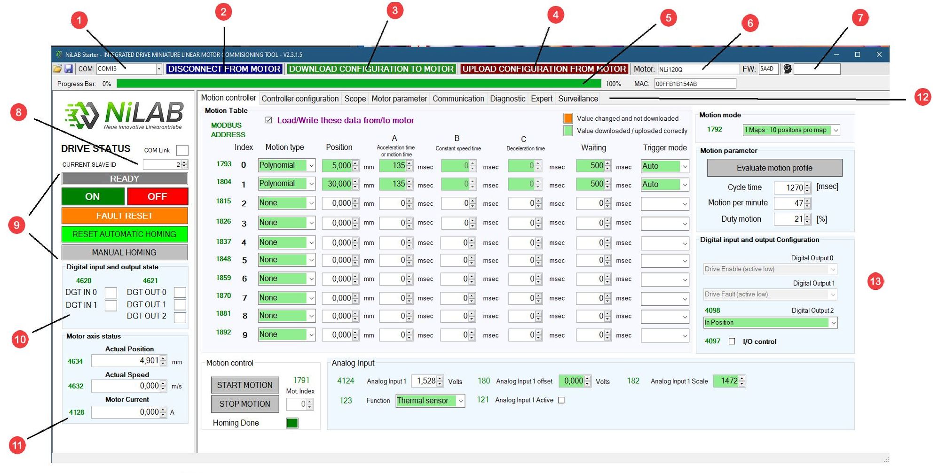Increase the Cycle time stepper value
938x473 pixels.
point(807,185)
